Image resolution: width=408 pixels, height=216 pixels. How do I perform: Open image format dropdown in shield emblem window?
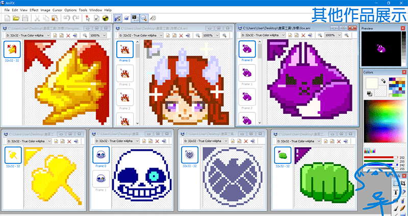[206, 141]
